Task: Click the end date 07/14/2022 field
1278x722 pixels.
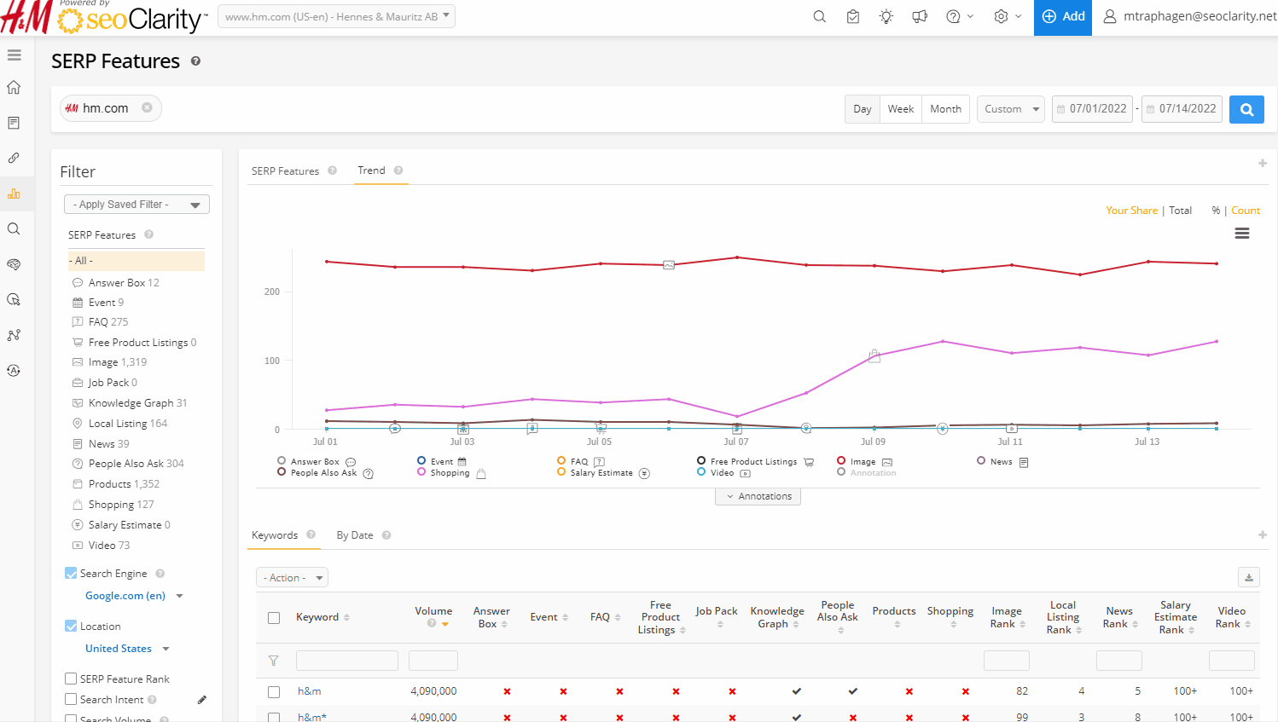Action: point(1182,109)
